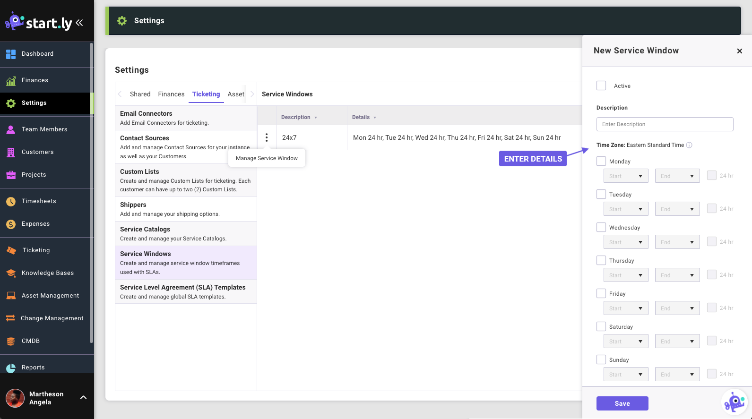Click the three-dot menu for the 24x7 row
The width and height of the screenshot is (752, 419).
coord(267,137)
